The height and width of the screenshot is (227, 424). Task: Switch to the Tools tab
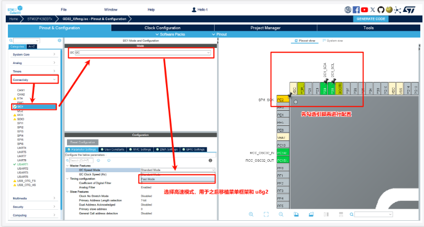[369, 28]
